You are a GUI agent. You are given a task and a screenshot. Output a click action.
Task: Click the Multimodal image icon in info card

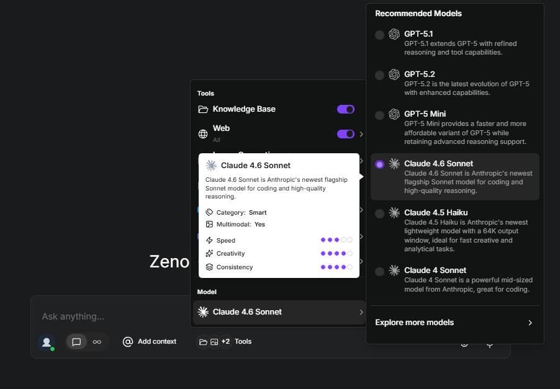pos(209,224)
